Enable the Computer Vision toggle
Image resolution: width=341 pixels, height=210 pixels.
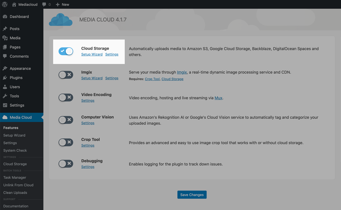coord(66,120)
